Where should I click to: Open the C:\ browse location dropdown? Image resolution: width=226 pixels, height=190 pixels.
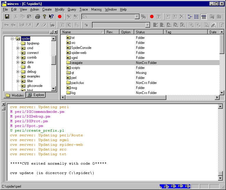[137, 17]
